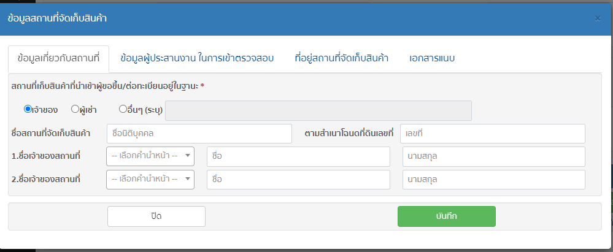Open the เอกสารแนบ tab
The image size is (613, 252).
[x=432, y=59]
